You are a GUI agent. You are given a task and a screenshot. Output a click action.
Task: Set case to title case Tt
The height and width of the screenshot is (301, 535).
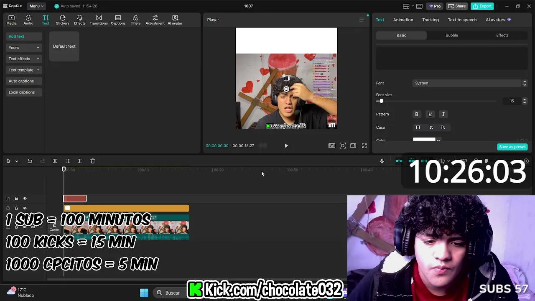443,128
